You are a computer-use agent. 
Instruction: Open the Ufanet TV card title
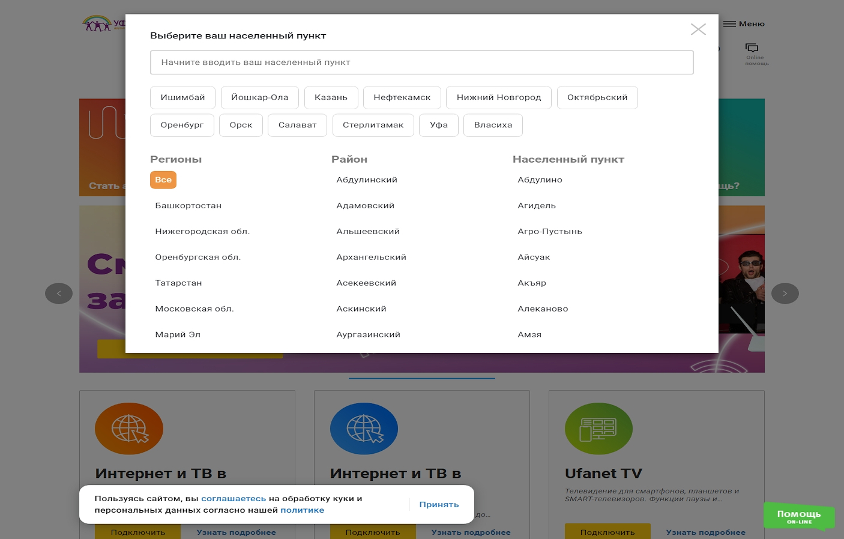point(603,474)
